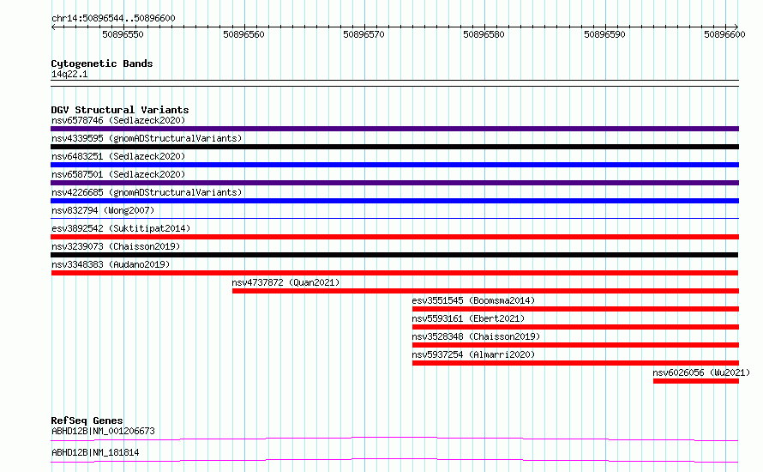Click the short red nsv6026056 bar
Image resolution: width=763 pixels, height=472 pixels.
click(696, 381)
